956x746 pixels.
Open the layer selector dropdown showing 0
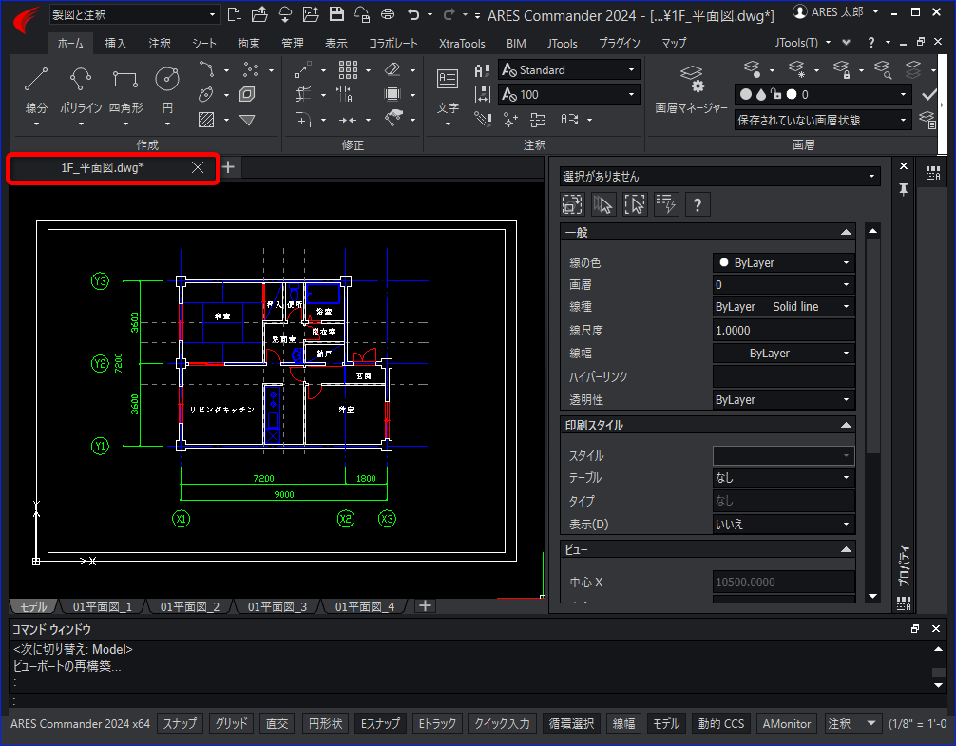click(823, 94)
